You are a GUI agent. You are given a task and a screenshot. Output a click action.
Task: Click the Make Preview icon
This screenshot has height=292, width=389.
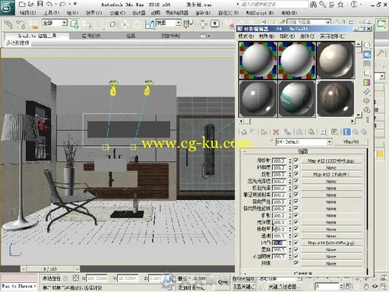[x=366, y=92]
